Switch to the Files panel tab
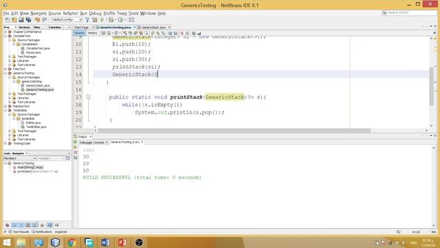 [36, 28]
